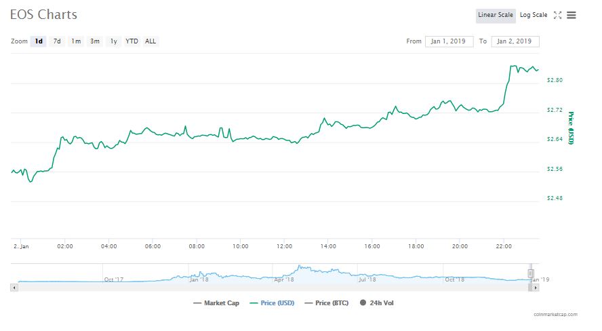This screenshot has width=602, height=331.
Task: Switch to Linear Scale
Action: (x=496, y=16)
